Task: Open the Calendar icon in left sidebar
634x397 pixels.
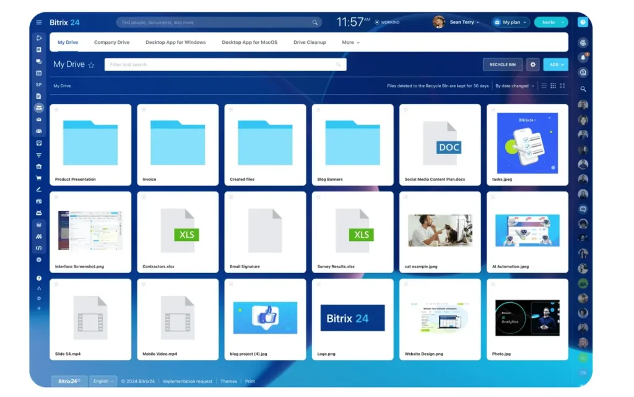Action: click(38, 72)
